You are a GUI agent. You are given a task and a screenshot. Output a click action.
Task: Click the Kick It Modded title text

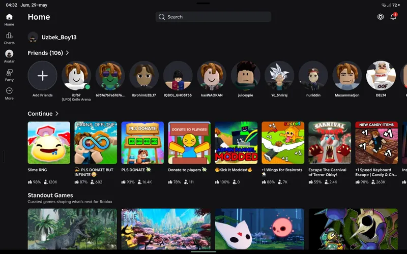[x=234, y=170]
